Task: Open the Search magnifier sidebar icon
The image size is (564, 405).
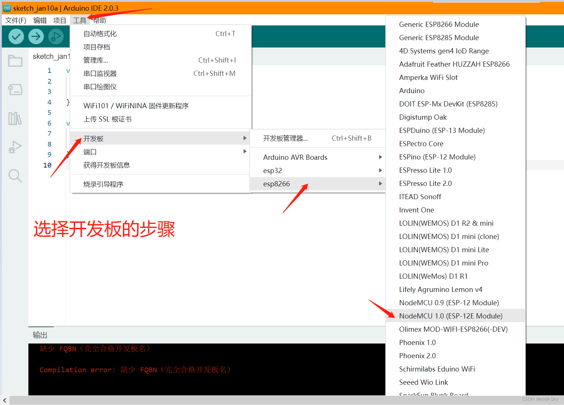Action: coord(15,176)
